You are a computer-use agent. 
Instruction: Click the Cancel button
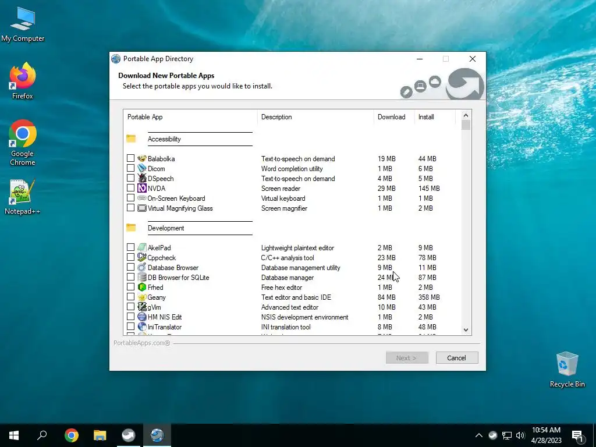(457, 358)
